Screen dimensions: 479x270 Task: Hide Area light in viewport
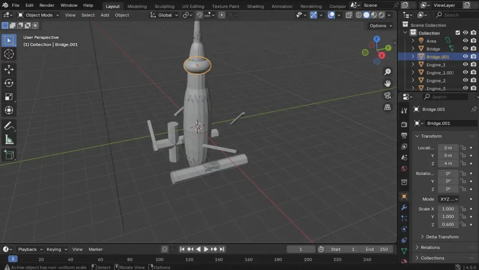465,40
